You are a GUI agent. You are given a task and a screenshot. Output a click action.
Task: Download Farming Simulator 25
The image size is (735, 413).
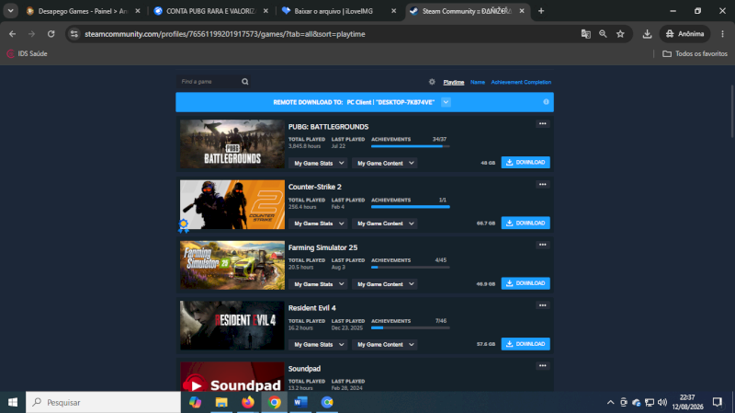click(x=526, y=283)
